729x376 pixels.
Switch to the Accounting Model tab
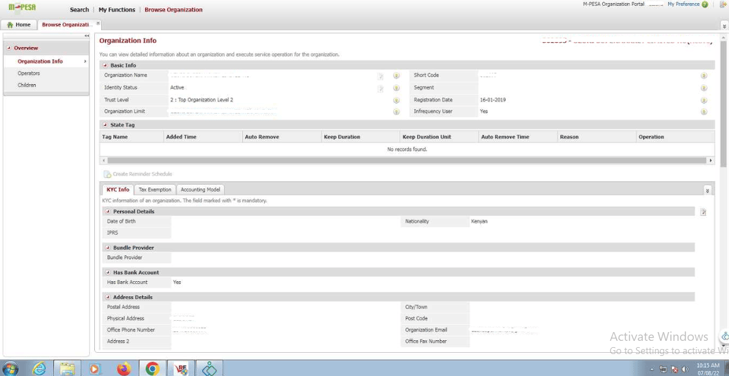coord(200,190)
